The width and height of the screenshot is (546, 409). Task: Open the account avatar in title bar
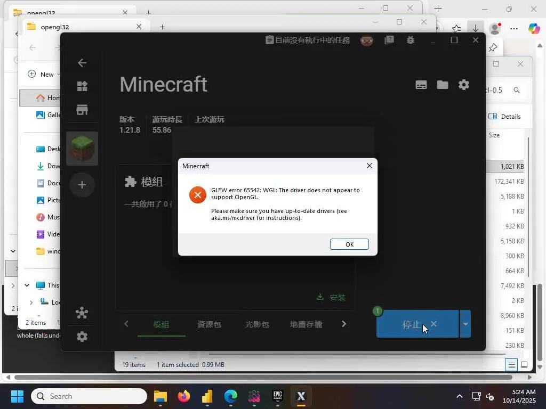367,40
